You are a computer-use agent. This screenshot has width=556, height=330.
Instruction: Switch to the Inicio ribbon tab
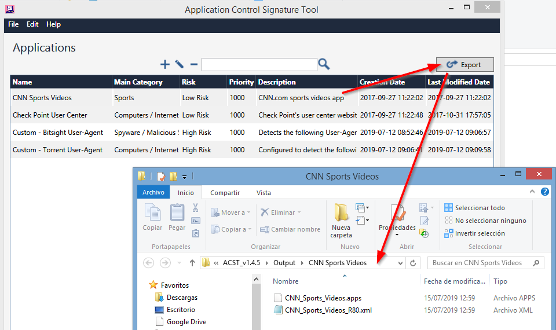(x=186, y=192)
